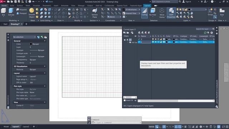The image size is (229, 129).
Task: Collapse the Plot style section
Action: (x=45, y=86)
